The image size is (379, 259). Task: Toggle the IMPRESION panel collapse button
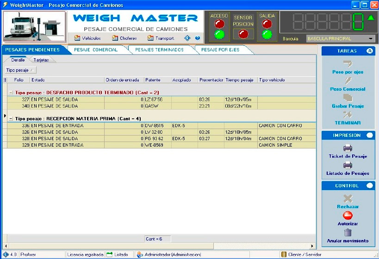(369, 136)
